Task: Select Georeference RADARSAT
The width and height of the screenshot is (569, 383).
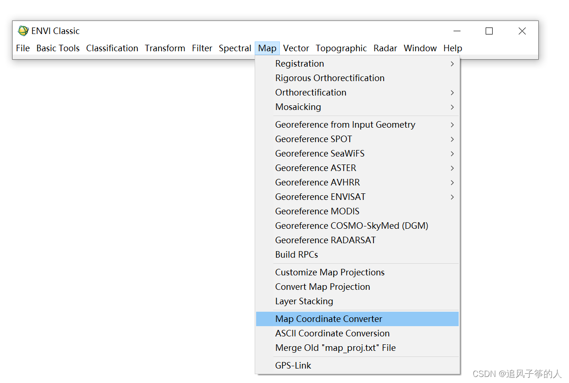Action: [x=357, y=240]
